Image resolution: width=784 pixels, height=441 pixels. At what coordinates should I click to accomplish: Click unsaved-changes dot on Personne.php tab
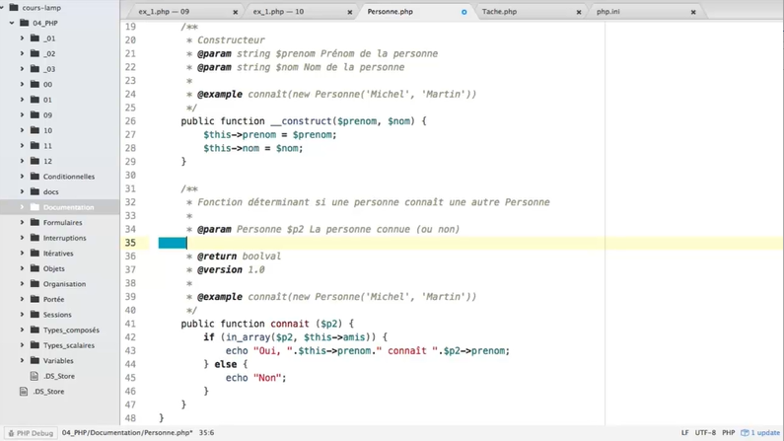point(464,13)
